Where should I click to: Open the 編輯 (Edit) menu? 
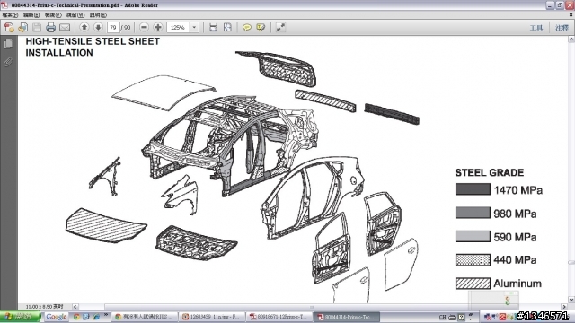click(x=31, y=15)
